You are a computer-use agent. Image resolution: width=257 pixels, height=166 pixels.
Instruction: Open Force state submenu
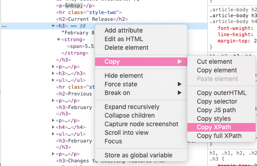pos(141,84)
